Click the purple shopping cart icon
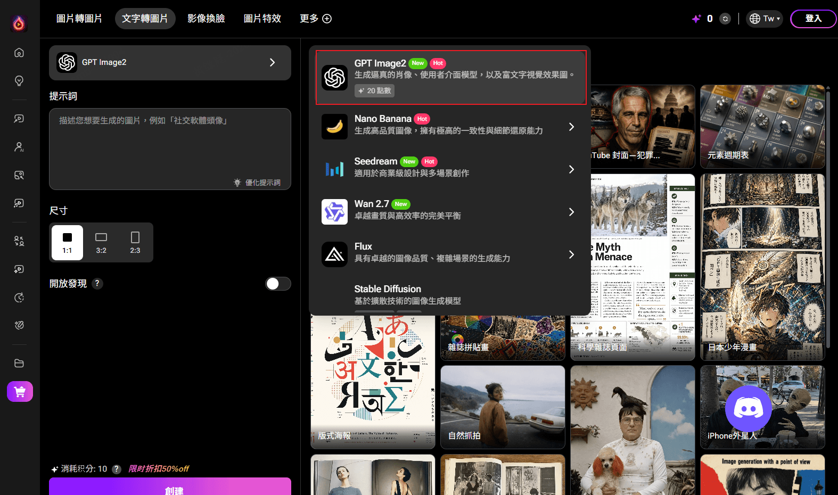838x495 pixels. pyautogui.click(x=20, y=392)
